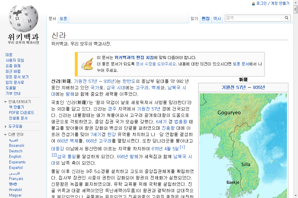Open the 편집 tab
Image resolution: width=298 pixels, height=198 pixels.
(x=205, y=19)
